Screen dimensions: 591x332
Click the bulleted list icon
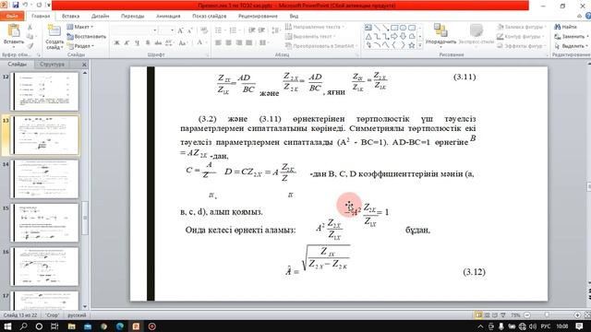[x=219, y=30]
